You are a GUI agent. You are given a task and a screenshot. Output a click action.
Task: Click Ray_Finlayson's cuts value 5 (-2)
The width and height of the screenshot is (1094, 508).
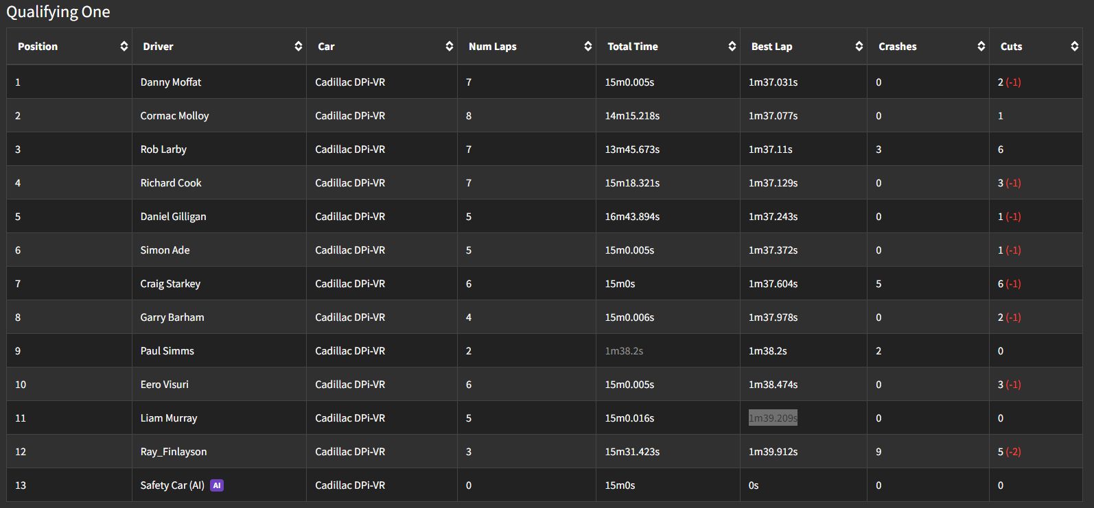1009,452
